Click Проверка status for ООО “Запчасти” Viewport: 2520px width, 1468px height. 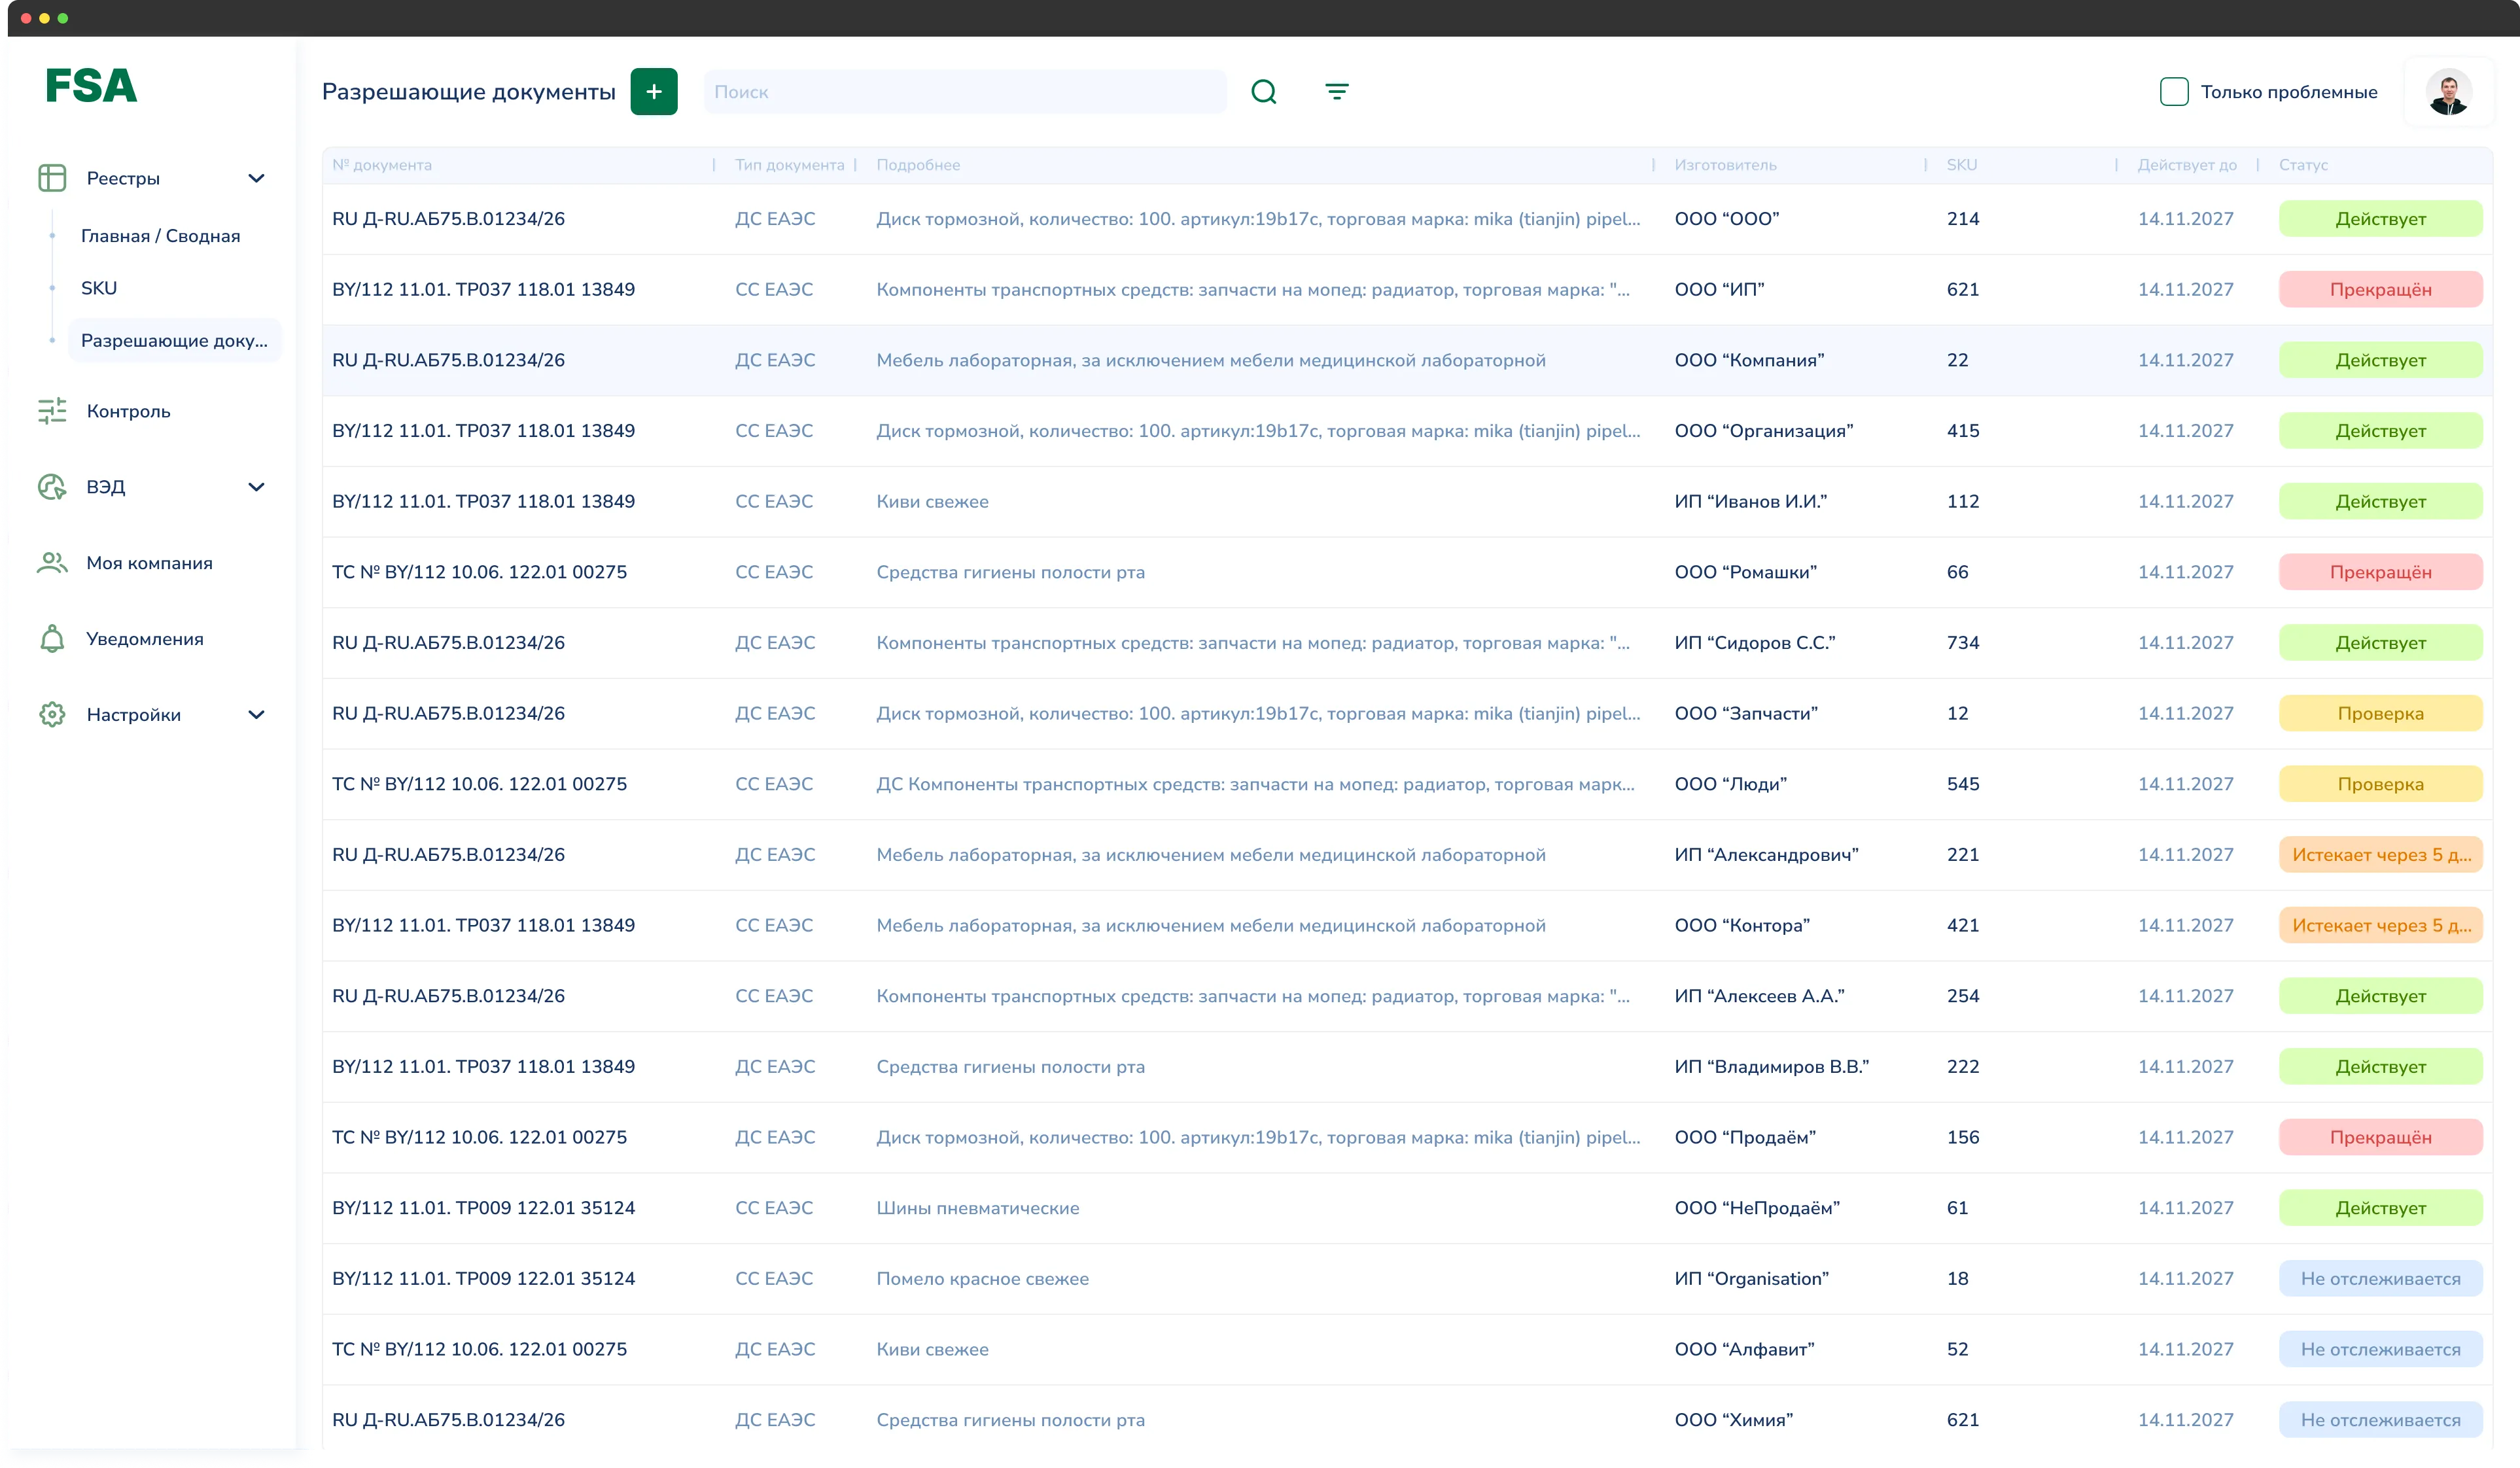[x=2380, y=713]
